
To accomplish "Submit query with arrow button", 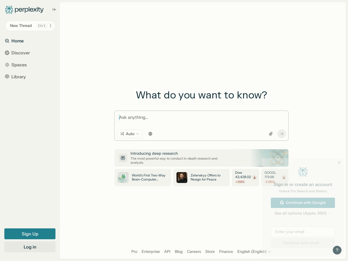I will (x=282, y=134).
